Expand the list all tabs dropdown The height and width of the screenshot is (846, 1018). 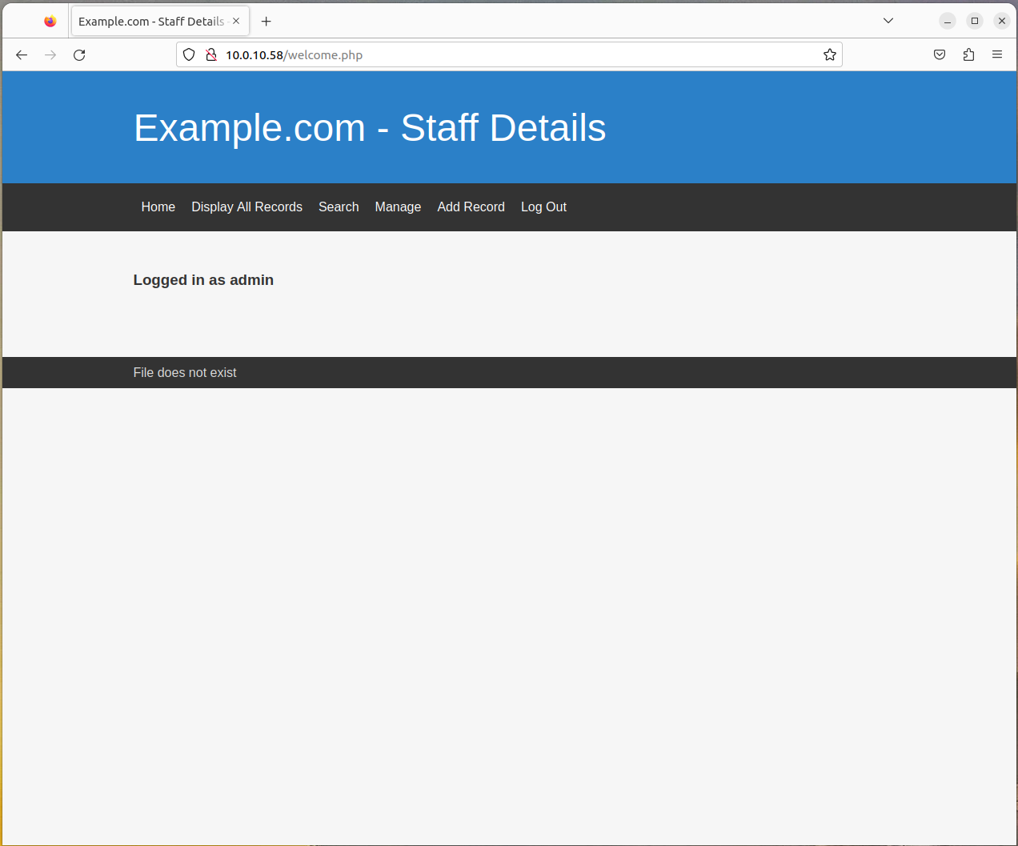pyautogui.click(x=888, y=21)
